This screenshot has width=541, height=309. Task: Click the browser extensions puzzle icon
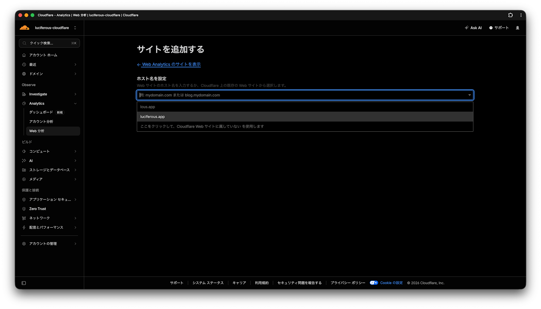(510, 15)
